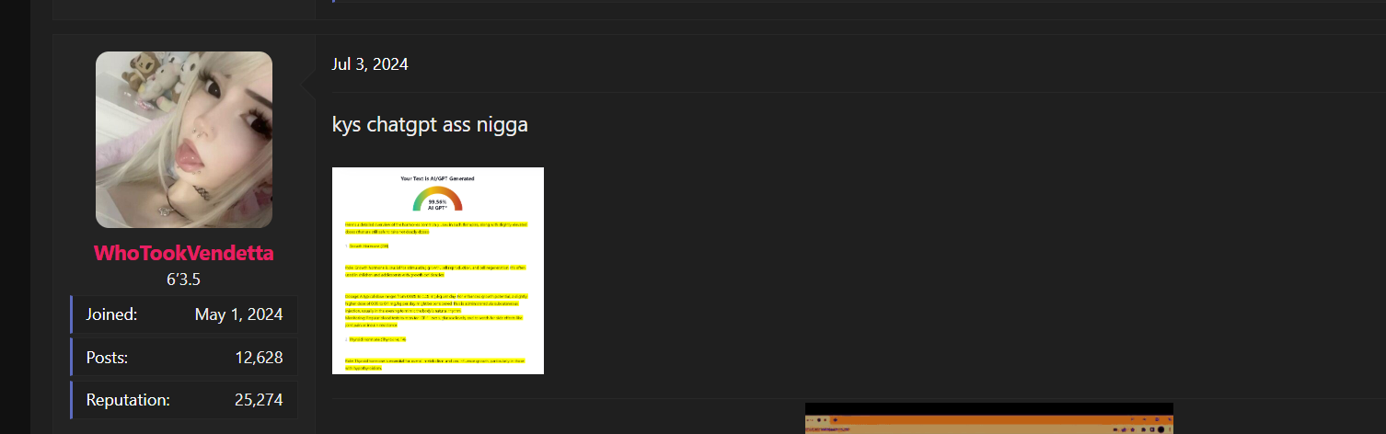Click the post arrow pointer beside user panel
The width and height of the screenshot is (1386, 434).
[x=309, y=86]
